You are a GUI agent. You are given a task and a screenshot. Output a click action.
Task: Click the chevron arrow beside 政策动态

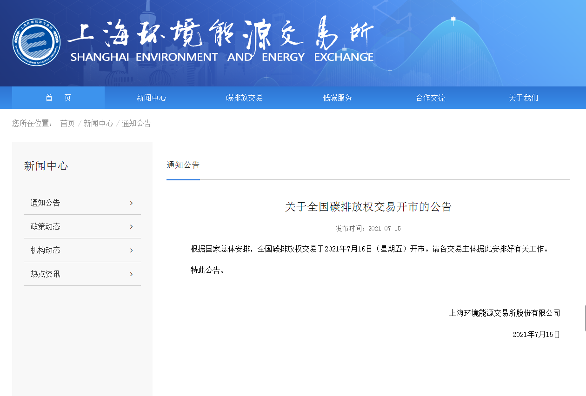(131, 227)
